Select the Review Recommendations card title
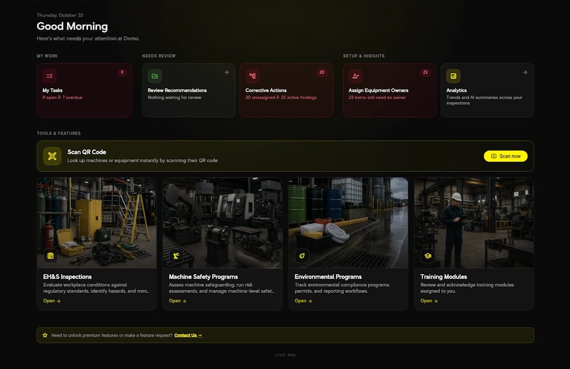The width and height of the screenshot is (570, 369). (x=177, y=90)
